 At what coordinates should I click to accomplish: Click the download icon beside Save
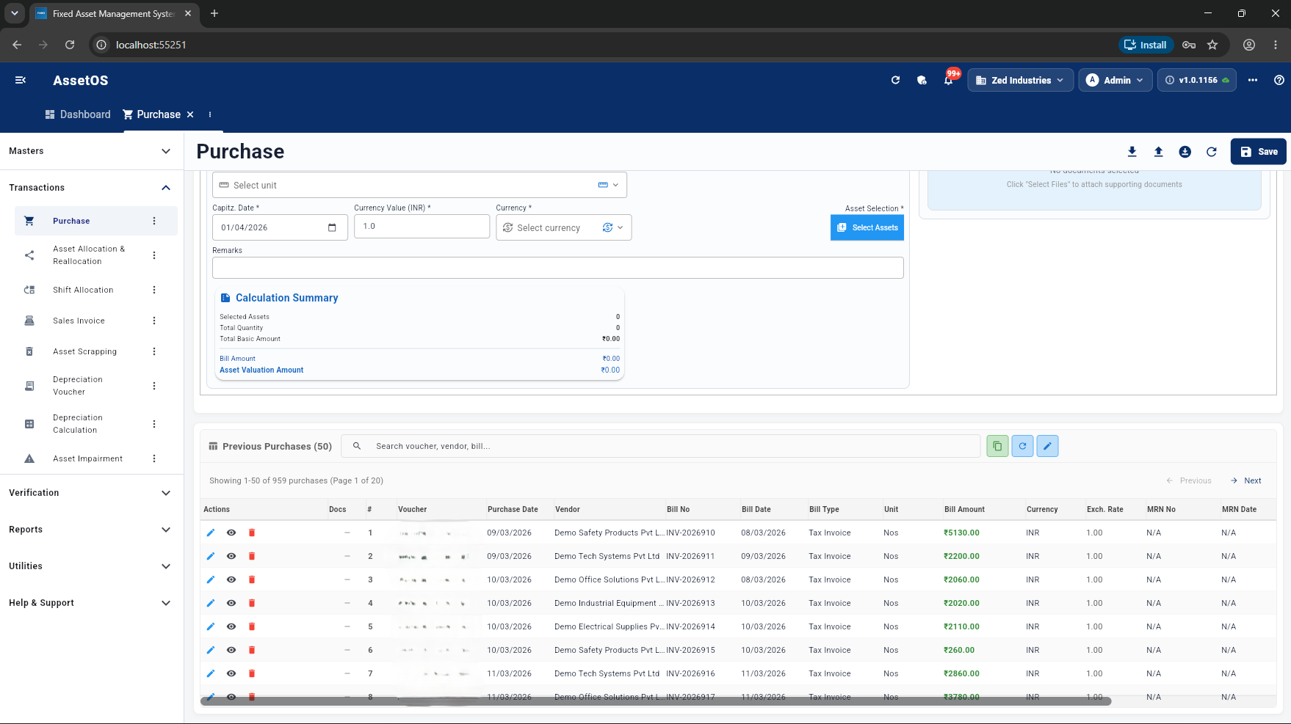click(1132, 152)
